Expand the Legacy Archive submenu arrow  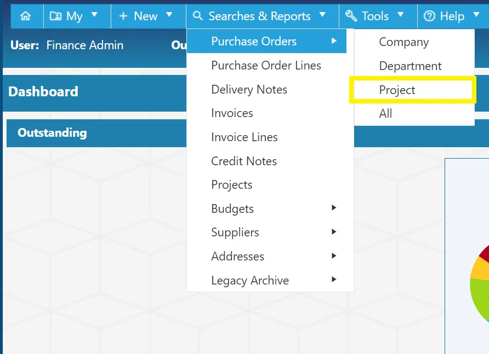point(334,279)
